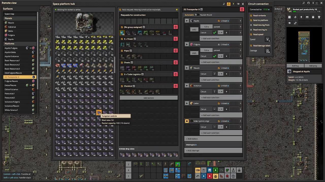Toggle Auto request missing construction materials checkbox
325x182 pixels.
point(120,10)
